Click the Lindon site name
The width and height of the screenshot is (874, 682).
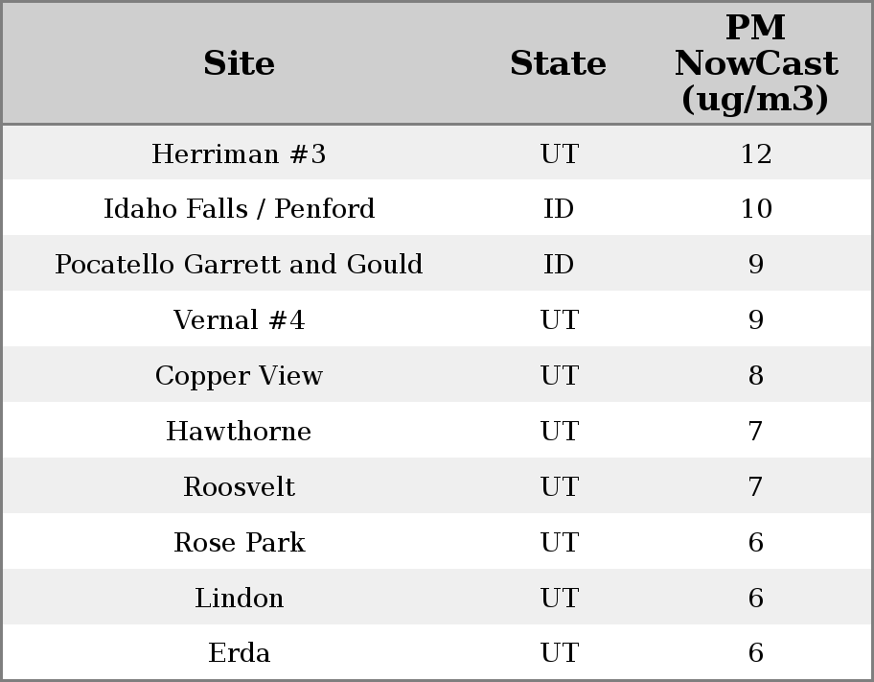point(239,599)
